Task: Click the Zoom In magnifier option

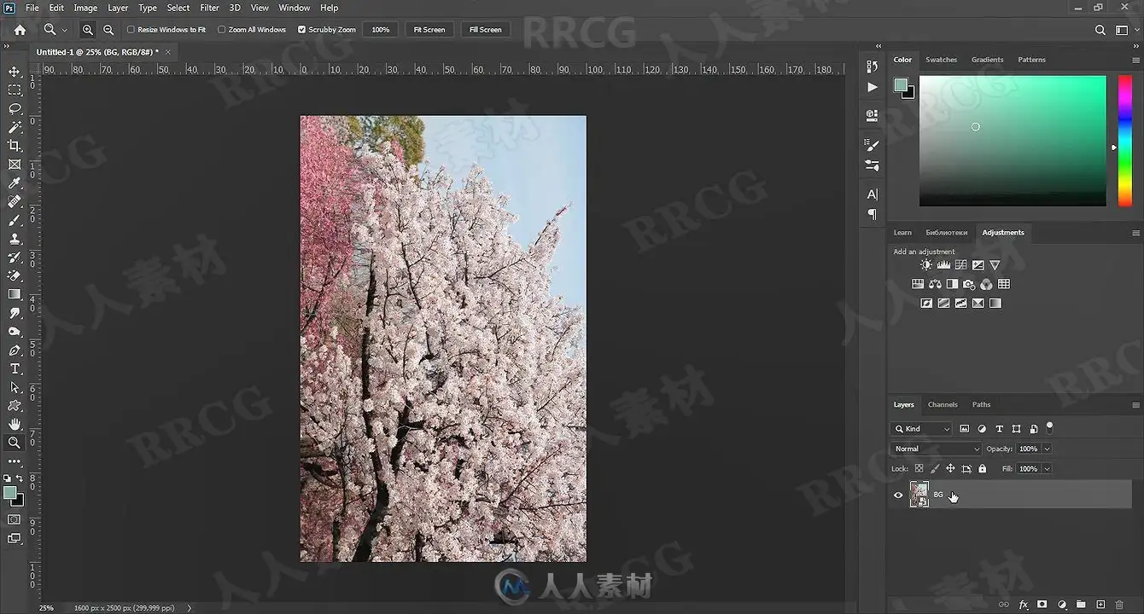Action: (88, 30)
